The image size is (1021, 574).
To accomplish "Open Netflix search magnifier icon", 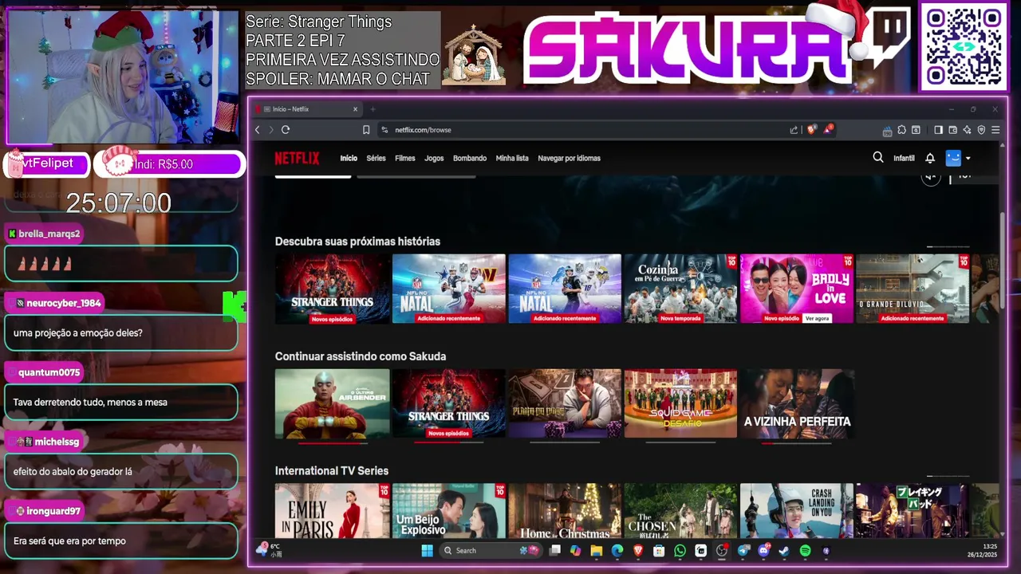I will 878,158.
